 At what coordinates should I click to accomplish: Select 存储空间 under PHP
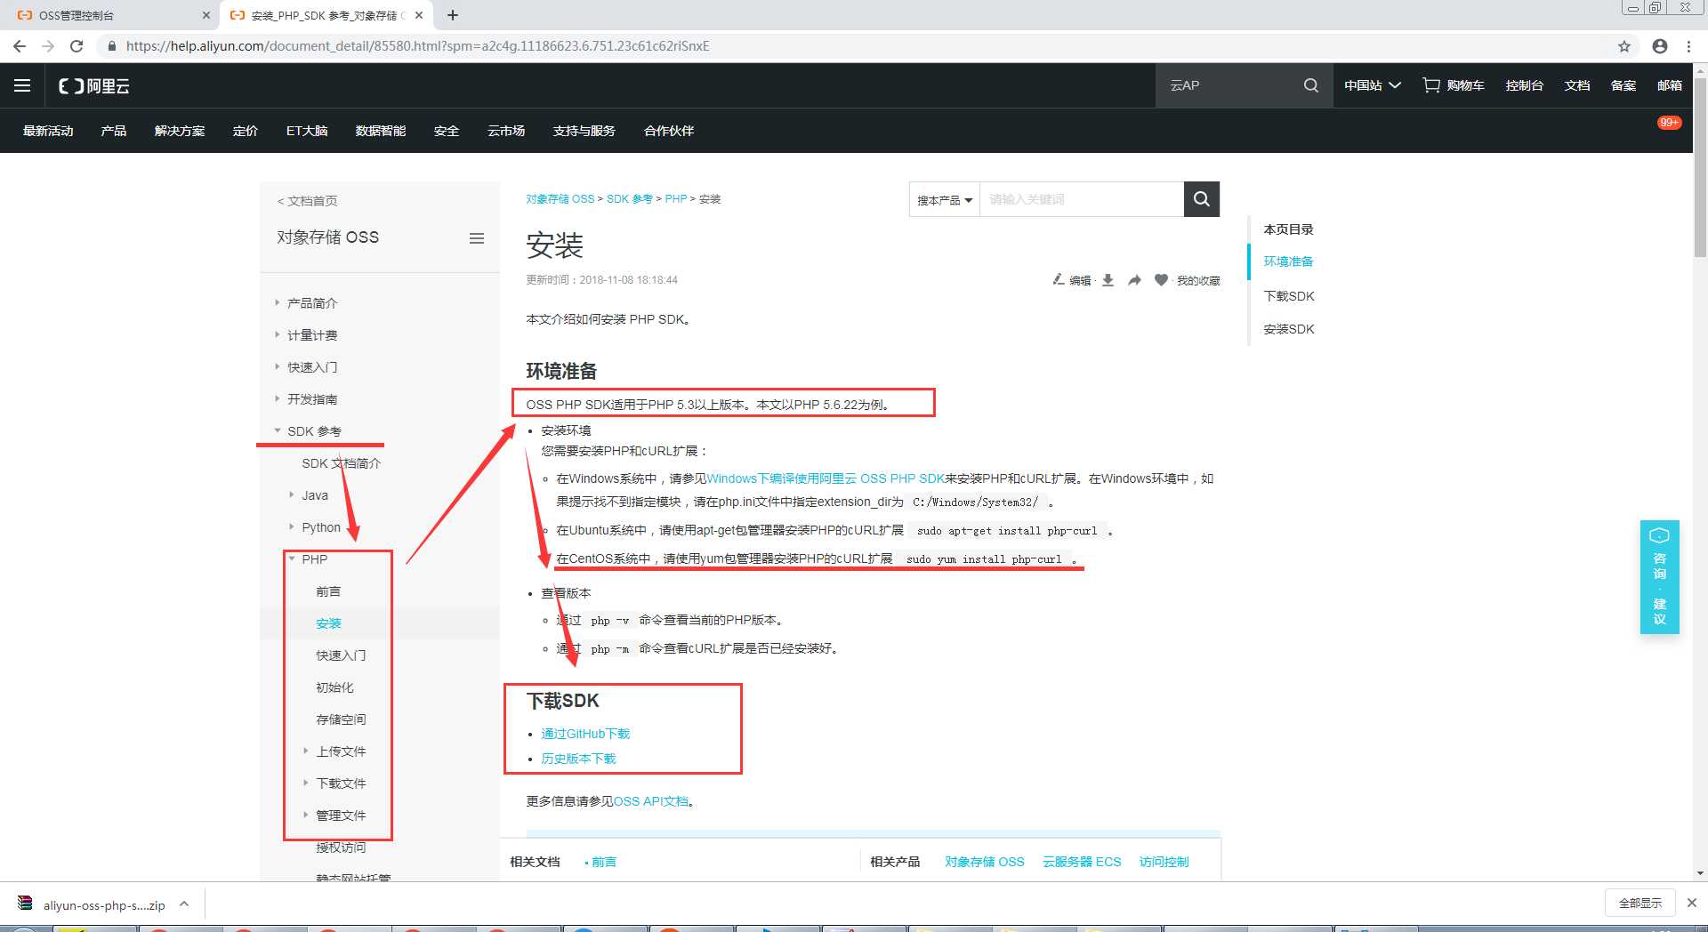[341, 719]
